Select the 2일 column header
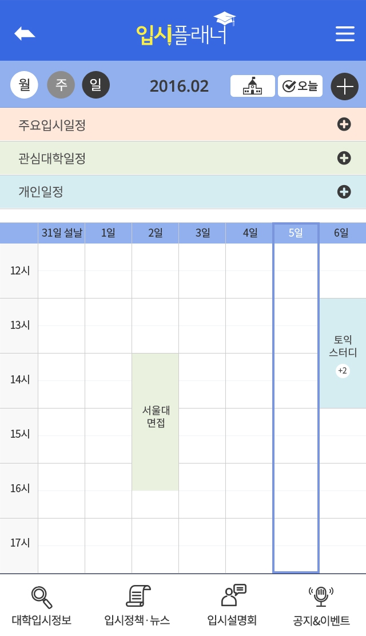This screenshot has width=366, height=636. (155, 233)
